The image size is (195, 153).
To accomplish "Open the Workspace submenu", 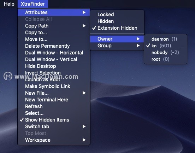I will point(54,140).
